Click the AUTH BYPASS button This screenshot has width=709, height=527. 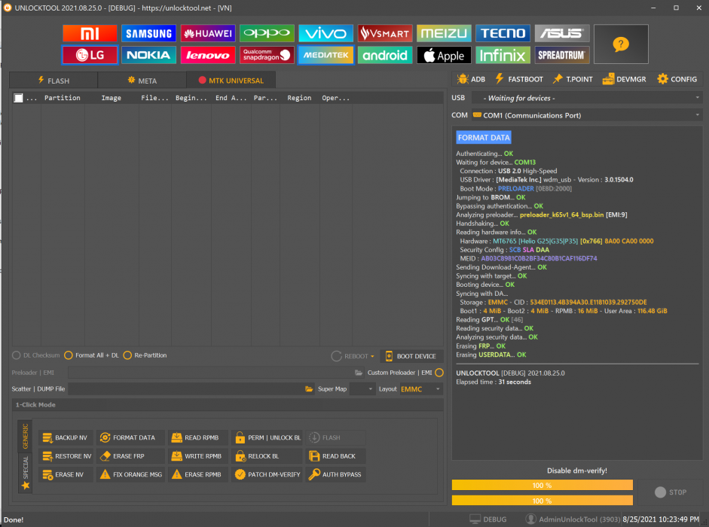pos(335,474)
